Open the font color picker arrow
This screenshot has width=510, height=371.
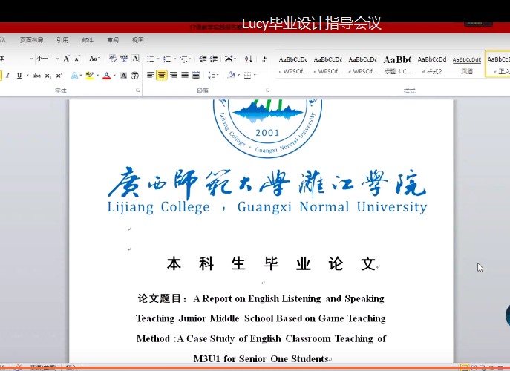(115, 76)
